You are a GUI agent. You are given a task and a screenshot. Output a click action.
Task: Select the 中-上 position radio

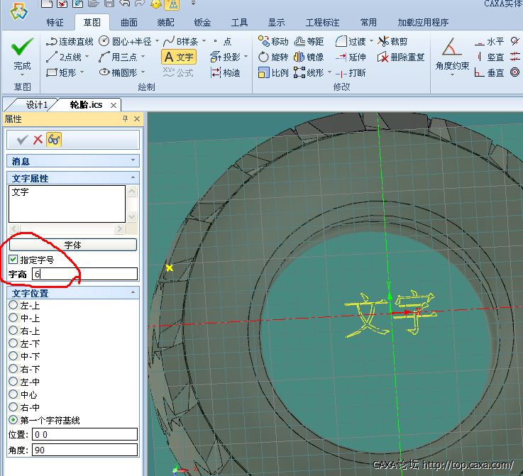[13, 317]
